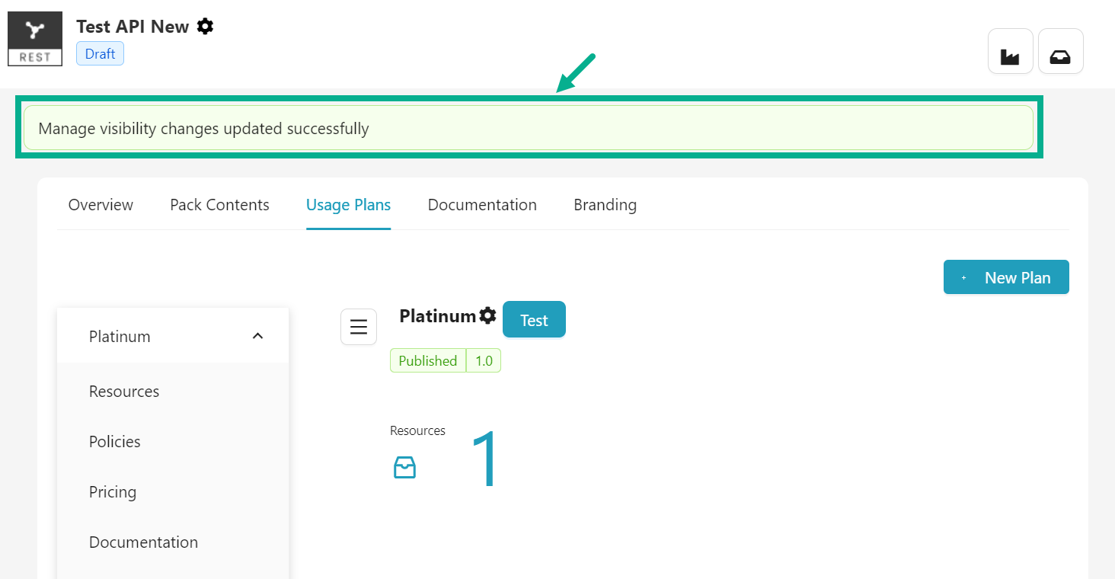Click the plus icon on New Plan button
The height and width of the screenshot is (579, 1115).
pyautogui.click(x=963, y=277)
